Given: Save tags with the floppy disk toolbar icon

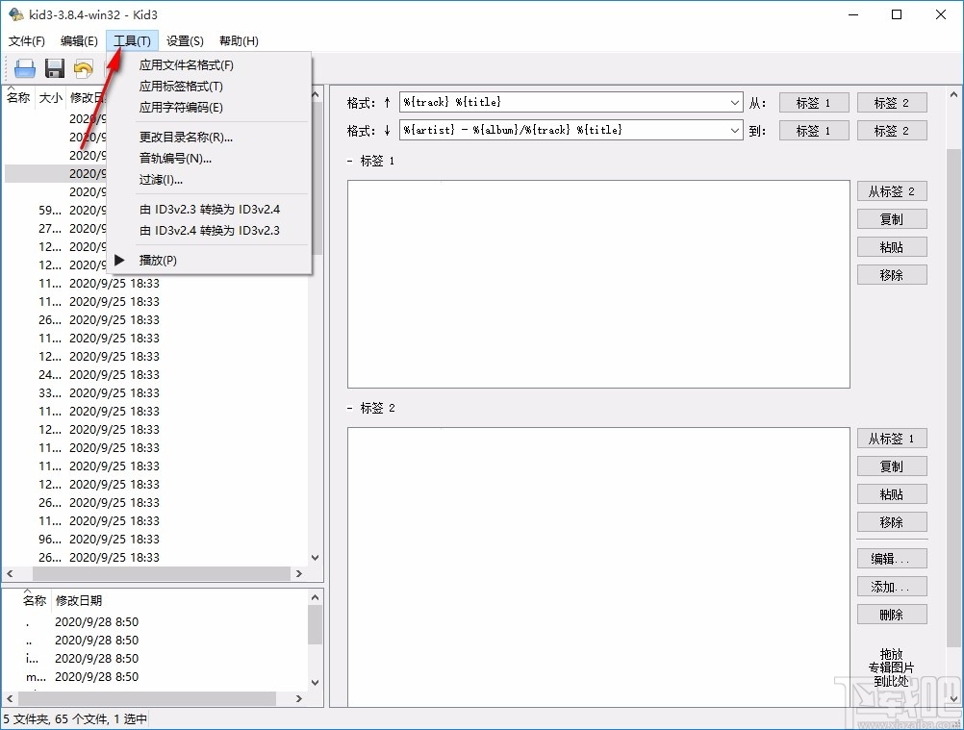Looking at the screenshot, I should click(x=54, y=67).
